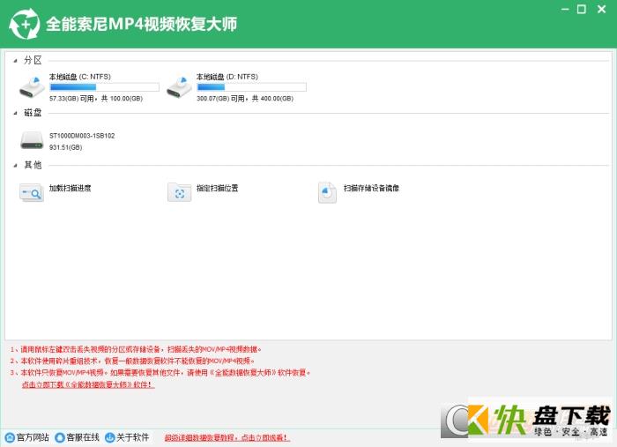Close the application window
The image size is (617, 447).
(602, 9)
